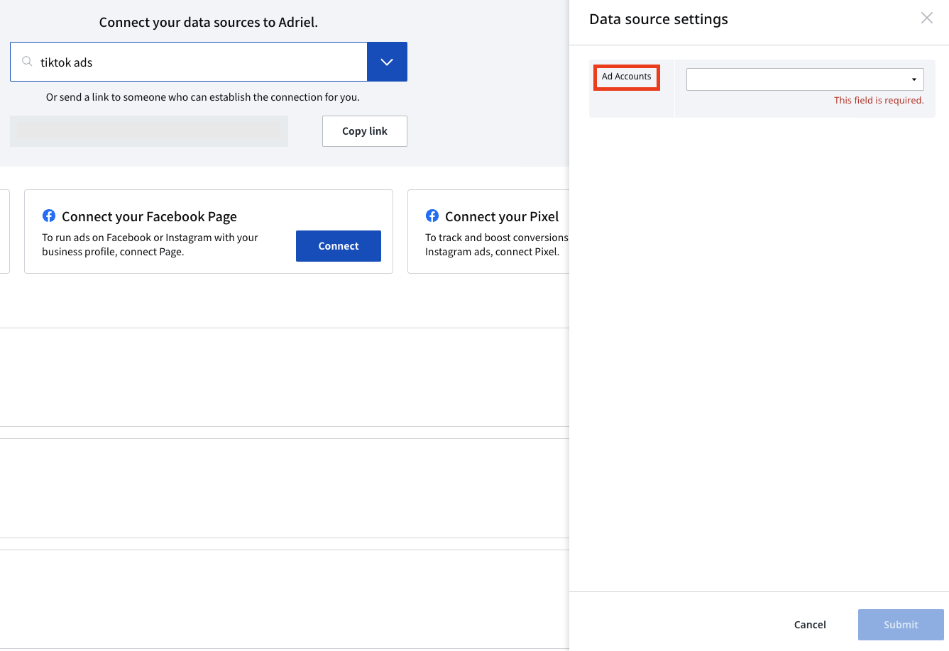This screenshot has height=651, width=949.
Task: Open the data source search dropdown arrow
Action: (x=387, y=62)
